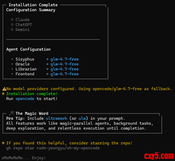The width and height of the screenshot is (175, 161).
Task: Click the arrow icon in Librarian row
Action: (x=47, y=69)
